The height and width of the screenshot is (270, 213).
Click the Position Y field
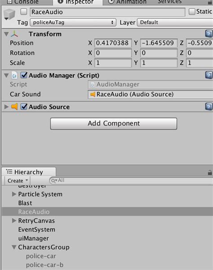point(159,43)
